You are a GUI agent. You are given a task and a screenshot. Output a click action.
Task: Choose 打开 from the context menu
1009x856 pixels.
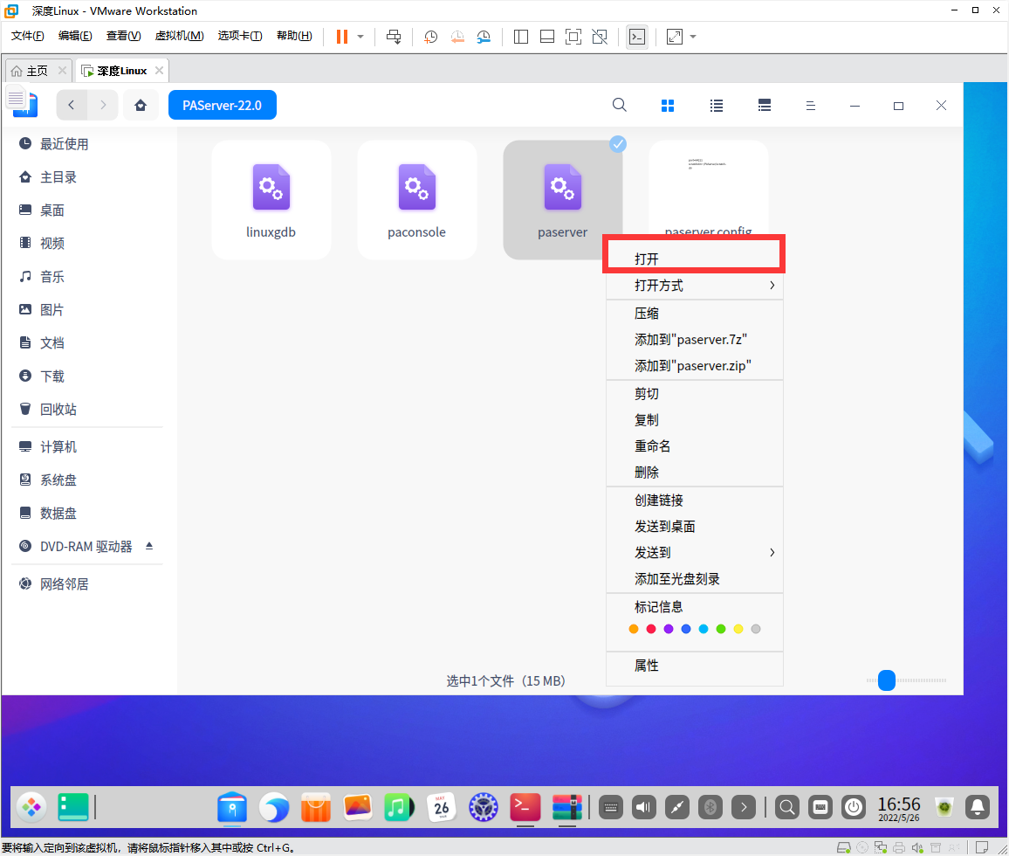coord(694,259)
